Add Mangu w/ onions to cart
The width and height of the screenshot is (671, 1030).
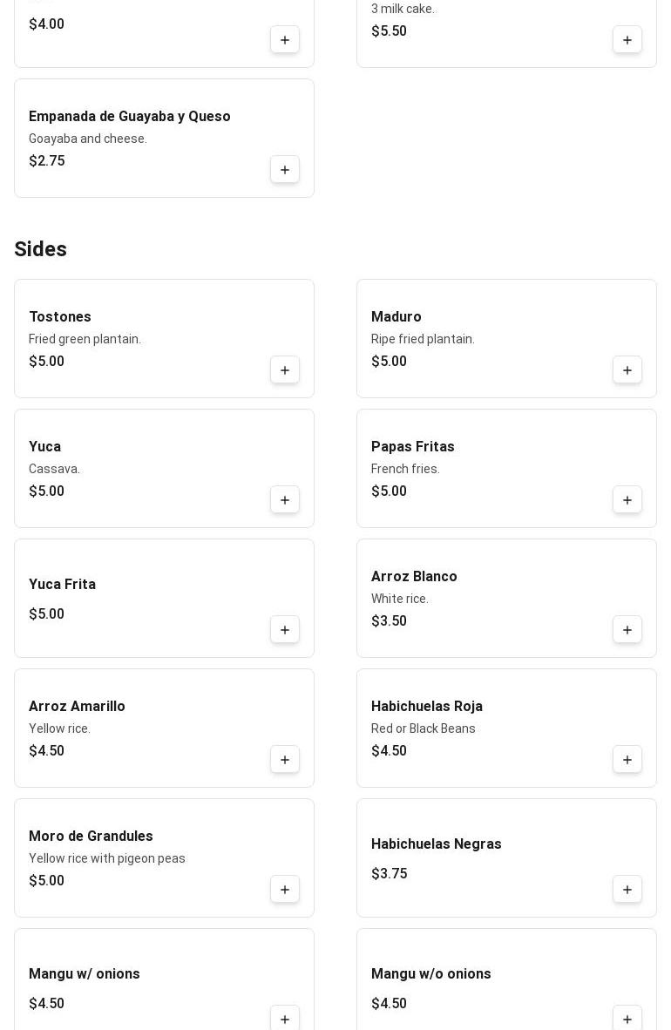click(x=285, y=1019)
